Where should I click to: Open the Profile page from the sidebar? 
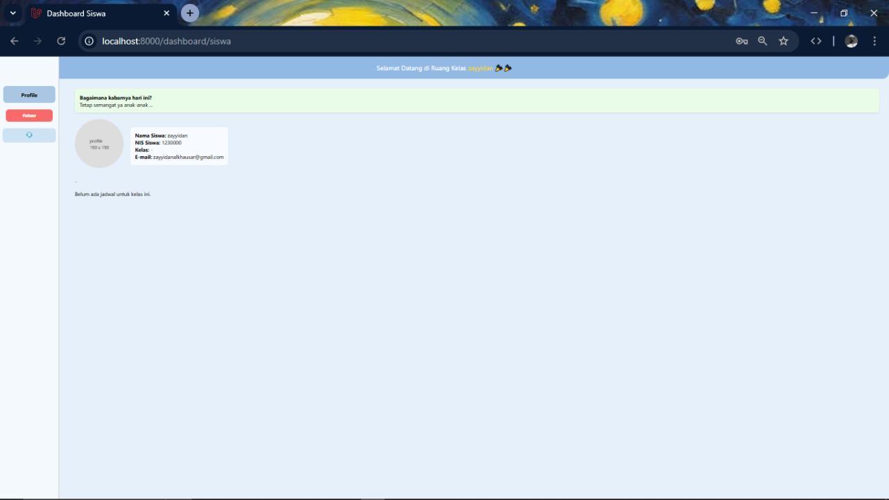coord(29,95)
